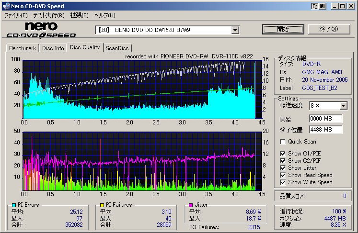The width and height of the screenshot is (358, 233).
Task: Click the speed value 8.35 X
Action: point(338,225)
